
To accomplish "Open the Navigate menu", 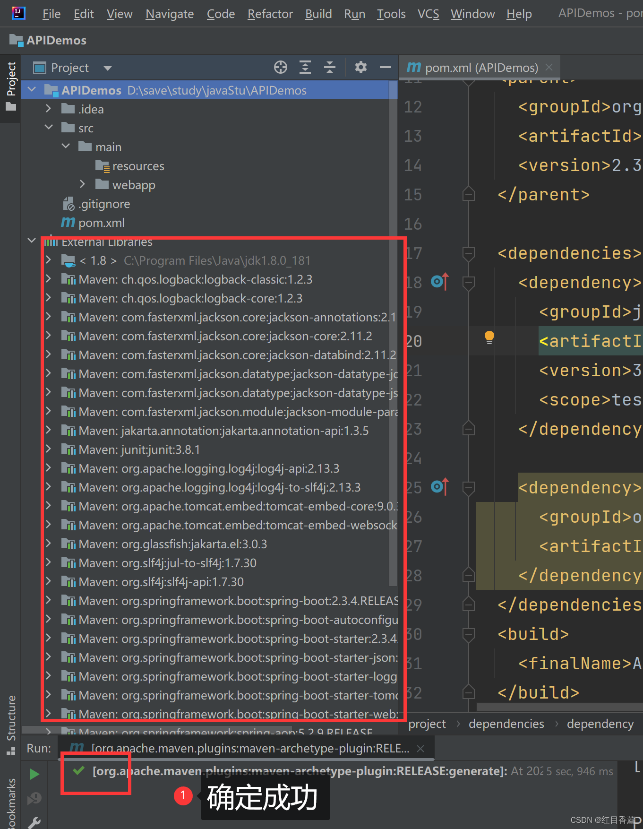I will tap(170, 14).
